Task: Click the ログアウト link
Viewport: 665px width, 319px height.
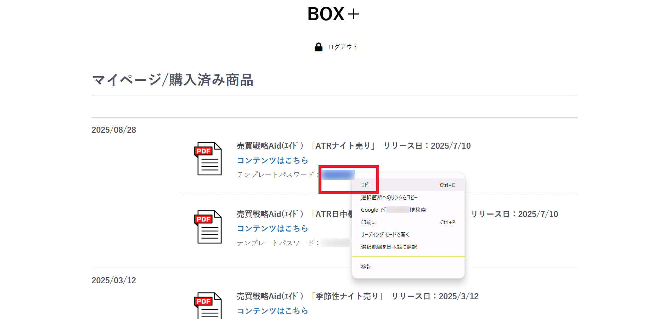Action: click(343, 47)
